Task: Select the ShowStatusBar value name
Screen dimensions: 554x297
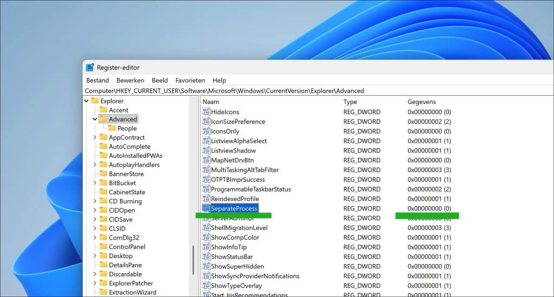Action: (x=232, y=257)
